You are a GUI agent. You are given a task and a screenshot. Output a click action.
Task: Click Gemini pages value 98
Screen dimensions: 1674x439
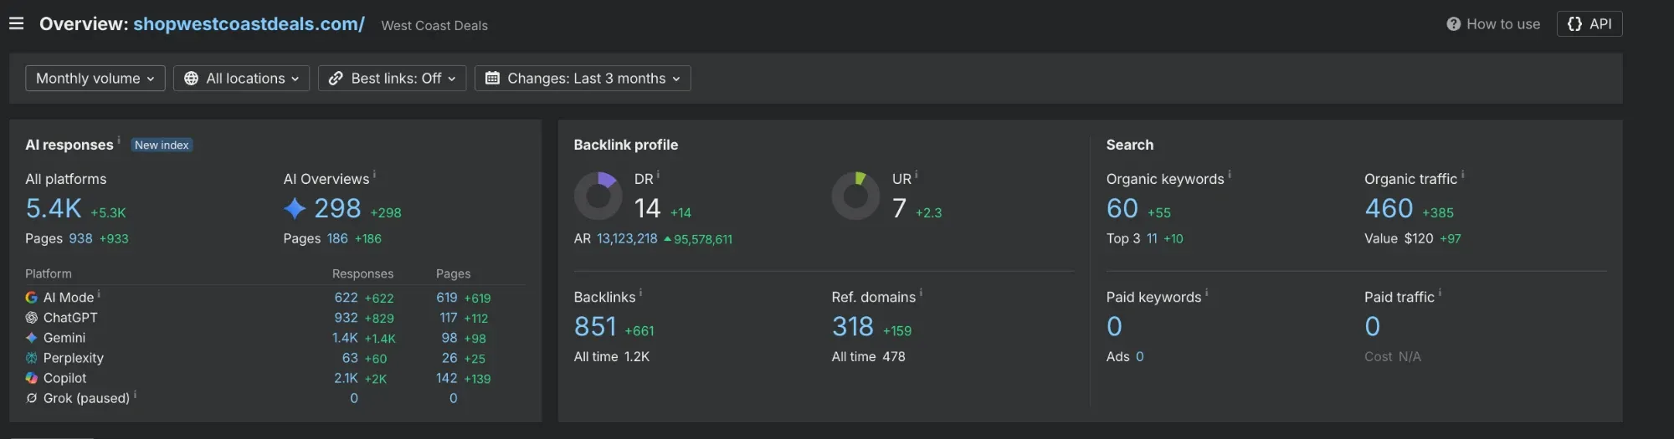pyautogui.click(x=449, y=338)
